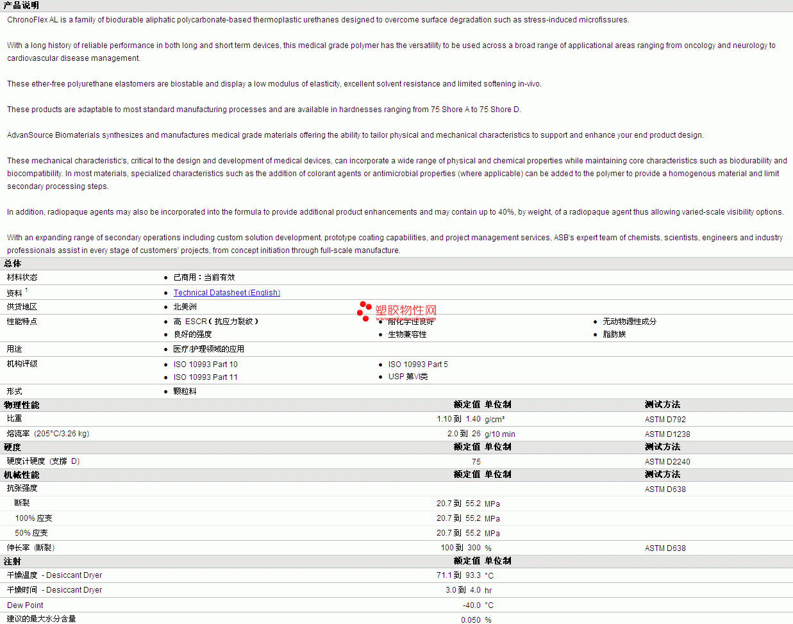Select the 颗粒料 value
The height and width of the screenshot is (624, 793).
185,391
